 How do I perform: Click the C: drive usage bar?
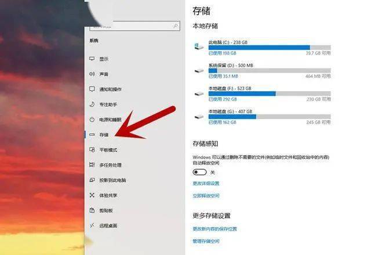point(270,48)
